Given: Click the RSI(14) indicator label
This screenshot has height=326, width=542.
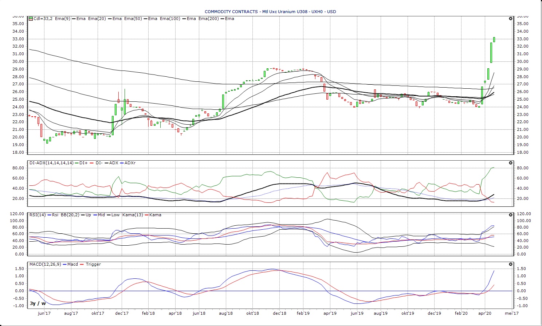Looking at the screenshot, I should 38,215.
